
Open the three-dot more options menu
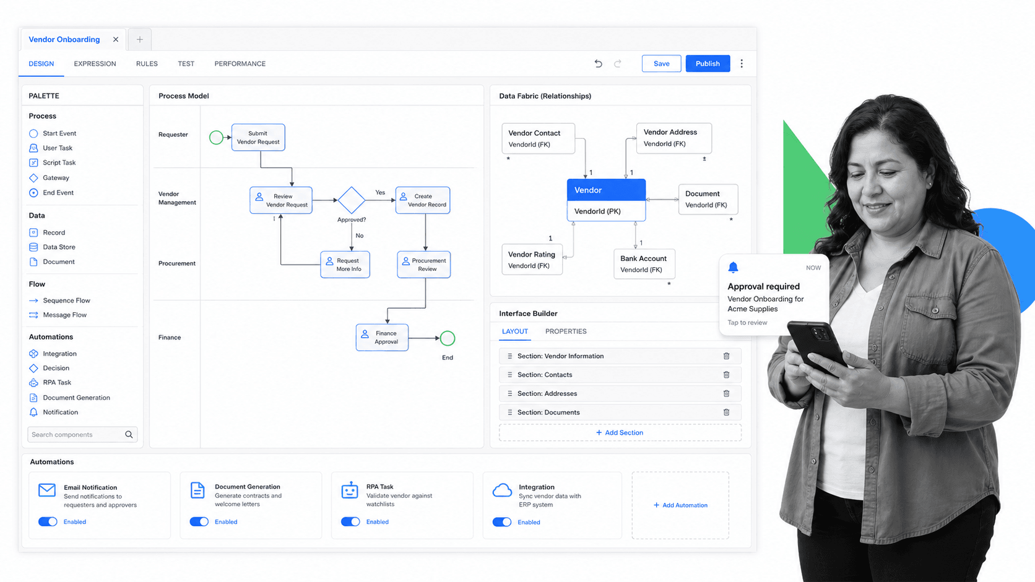click(x=742, y=64)
